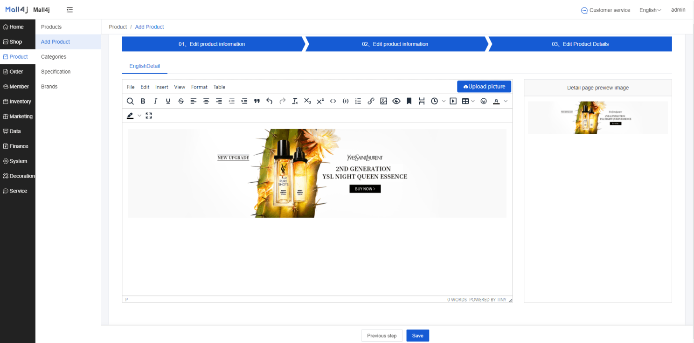The image size is (694, 343).
Task: Go to Specification in product submenu
Action: click(68, 72)
